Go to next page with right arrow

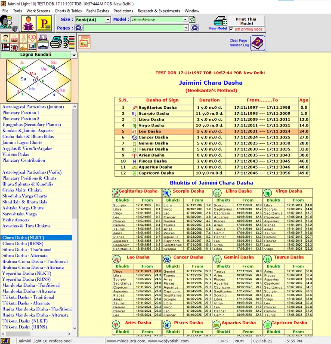point(195,28)
